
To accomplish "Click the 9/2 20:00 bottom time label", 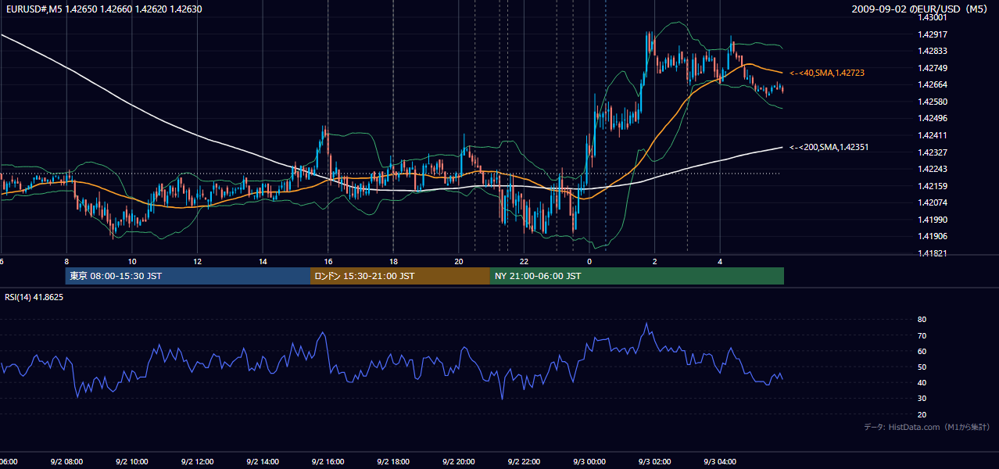I will (459, 462).
